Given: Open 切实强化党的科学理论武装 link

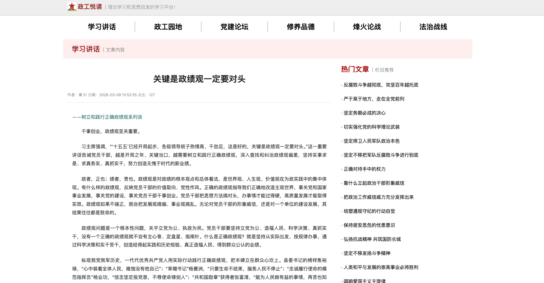Looking at the screenshot, I should [372, 127].
